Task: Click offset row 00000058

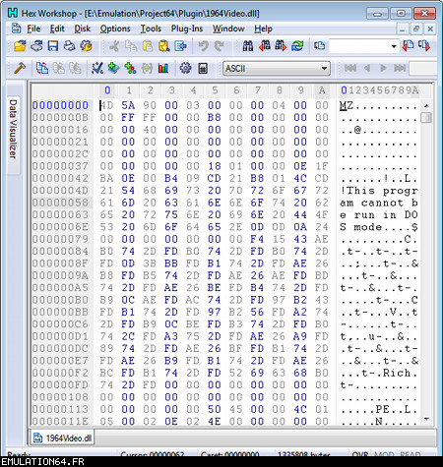Action: point(60,203)
